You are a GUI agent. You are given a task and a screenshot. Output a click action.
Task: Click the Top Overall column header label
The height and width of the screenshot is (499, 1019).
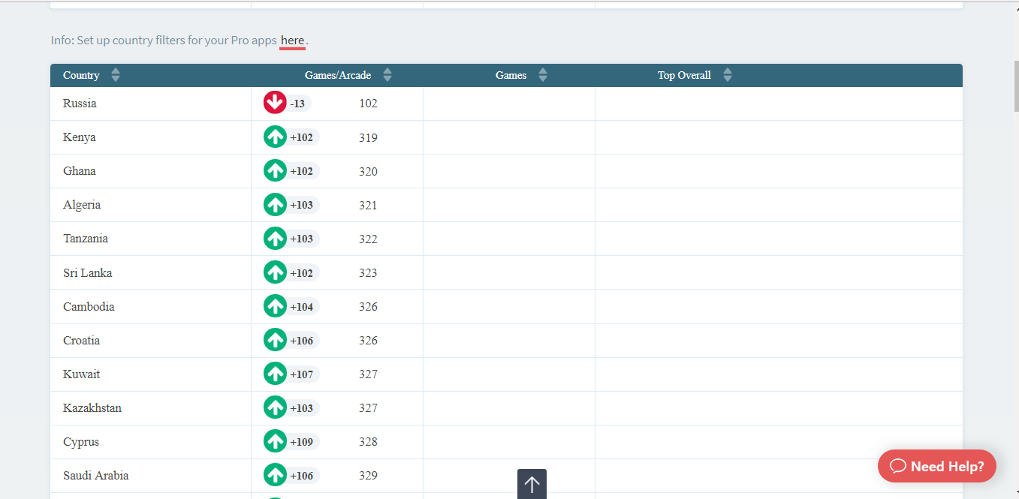(684, 75)
